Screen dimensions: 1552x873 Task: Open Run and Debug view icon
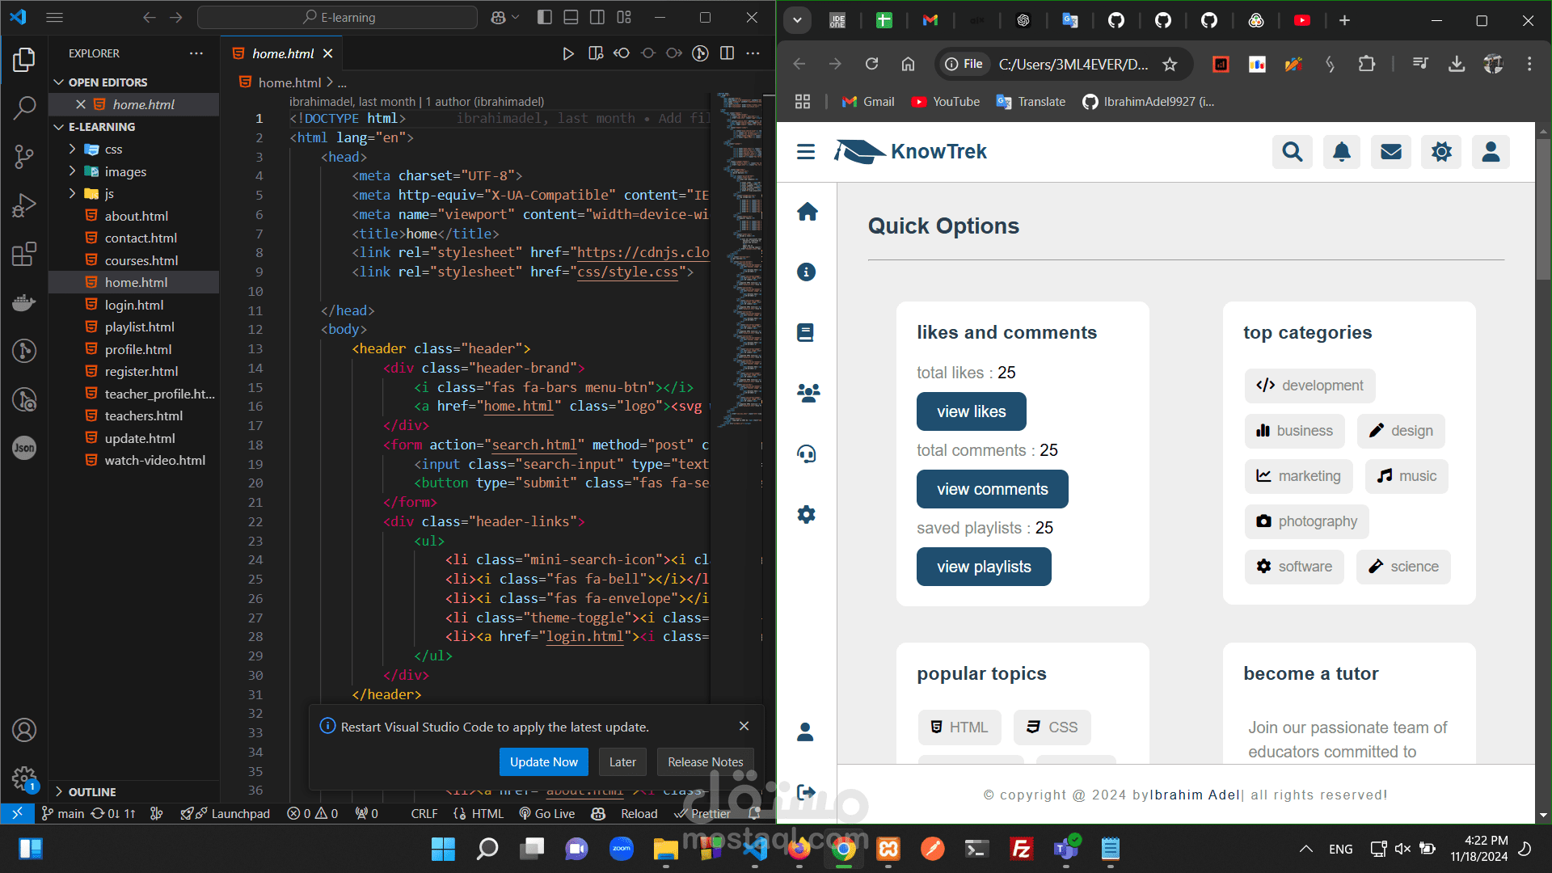click(24, 205)
